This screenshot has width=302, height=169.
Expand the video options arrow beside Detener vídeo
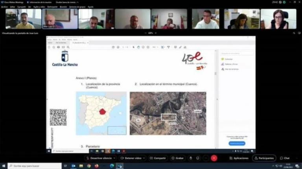(x=144, y=158)
